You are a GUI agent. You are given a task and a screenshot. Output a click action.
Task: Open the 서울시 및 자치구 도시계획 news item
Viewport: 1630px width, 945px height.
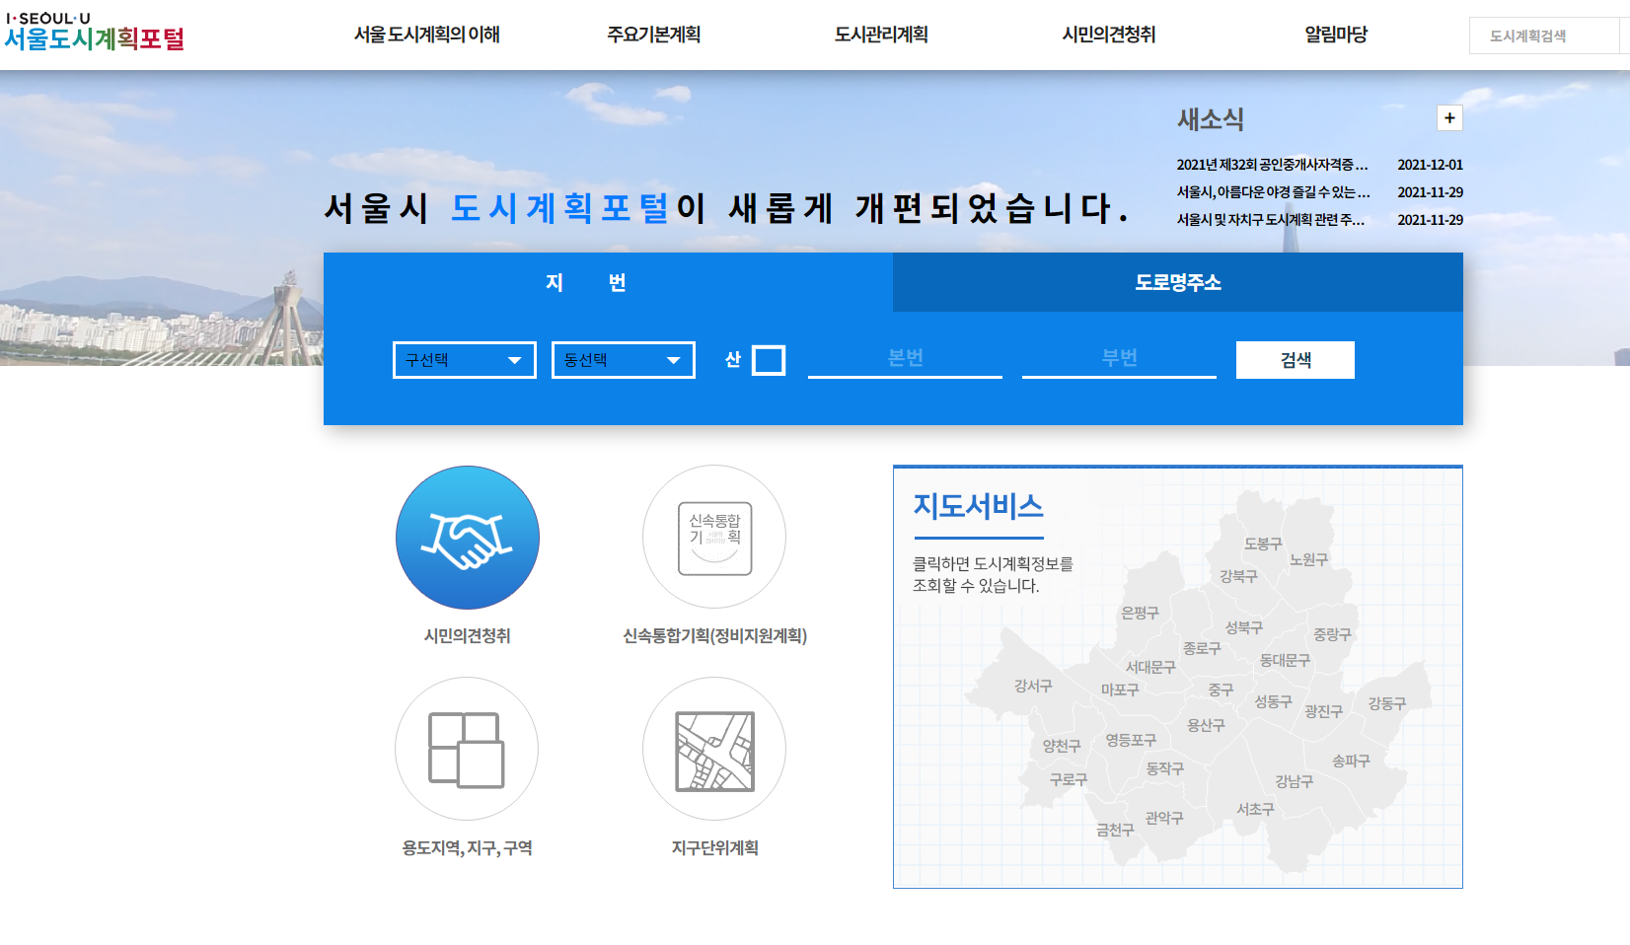click(x=1271, y=220)
